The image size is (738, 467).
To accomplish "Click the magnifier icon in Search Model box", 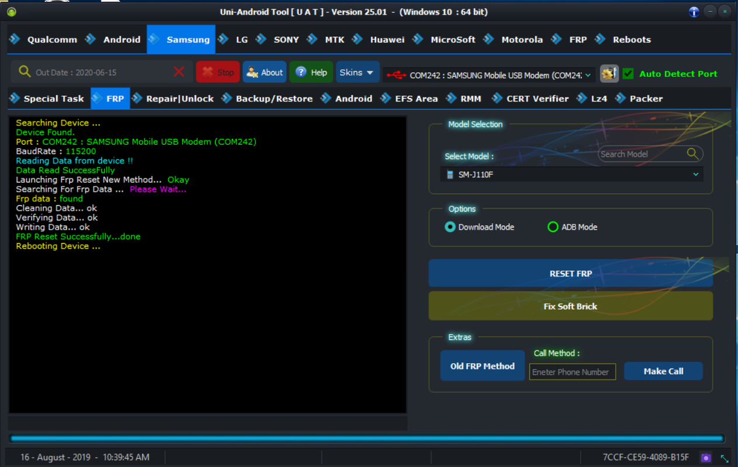I will click(x=692, y=154).
